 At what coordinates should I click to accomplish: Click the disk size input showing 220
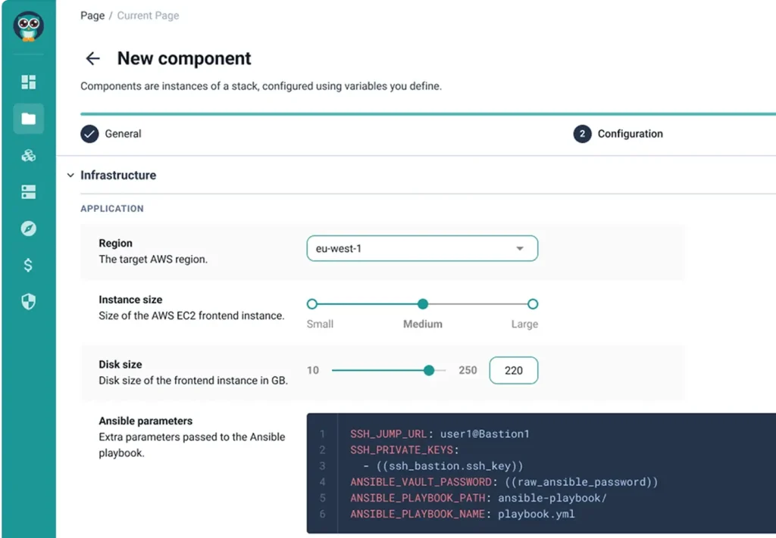click(513, 370)
